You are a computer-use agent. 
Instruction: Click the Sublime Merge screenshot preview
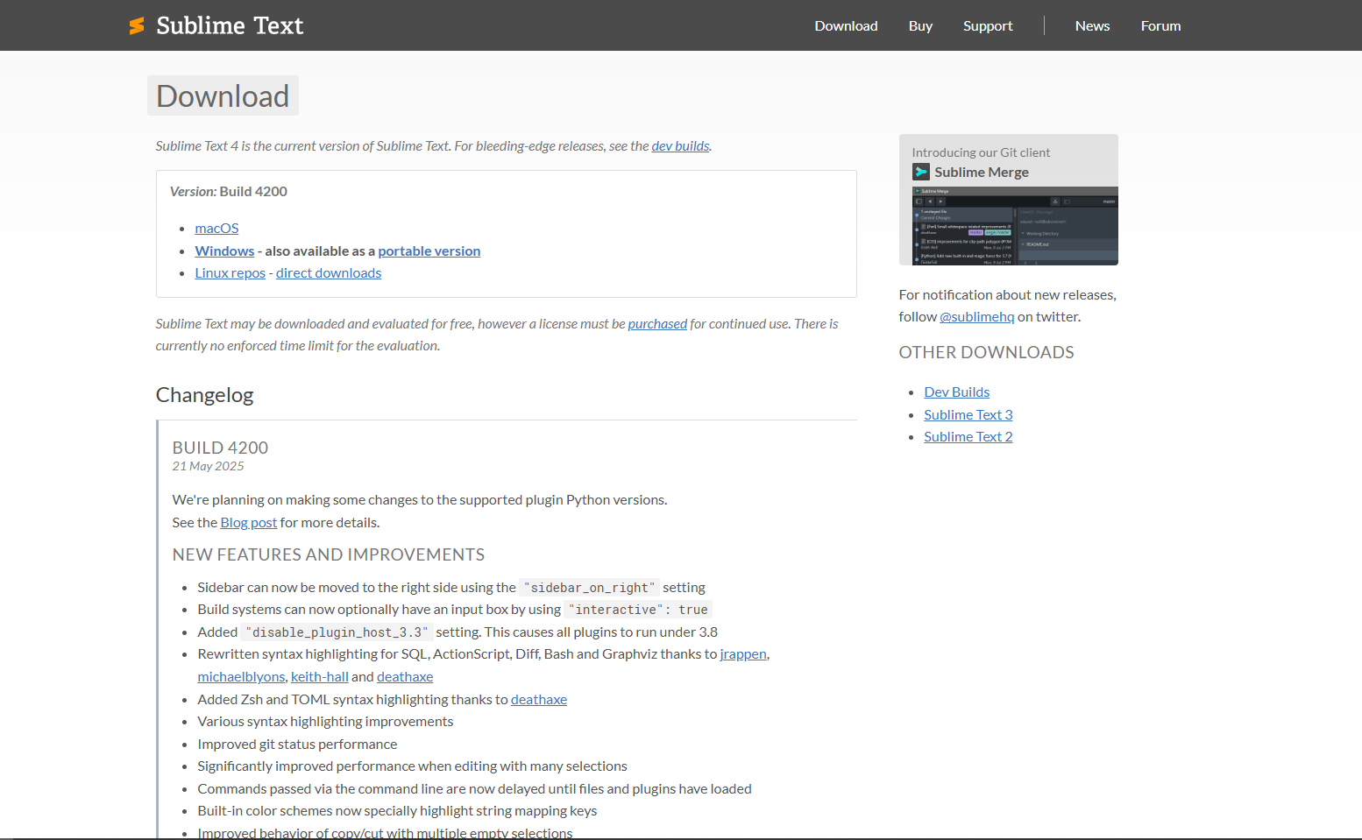pos(1008,226)
